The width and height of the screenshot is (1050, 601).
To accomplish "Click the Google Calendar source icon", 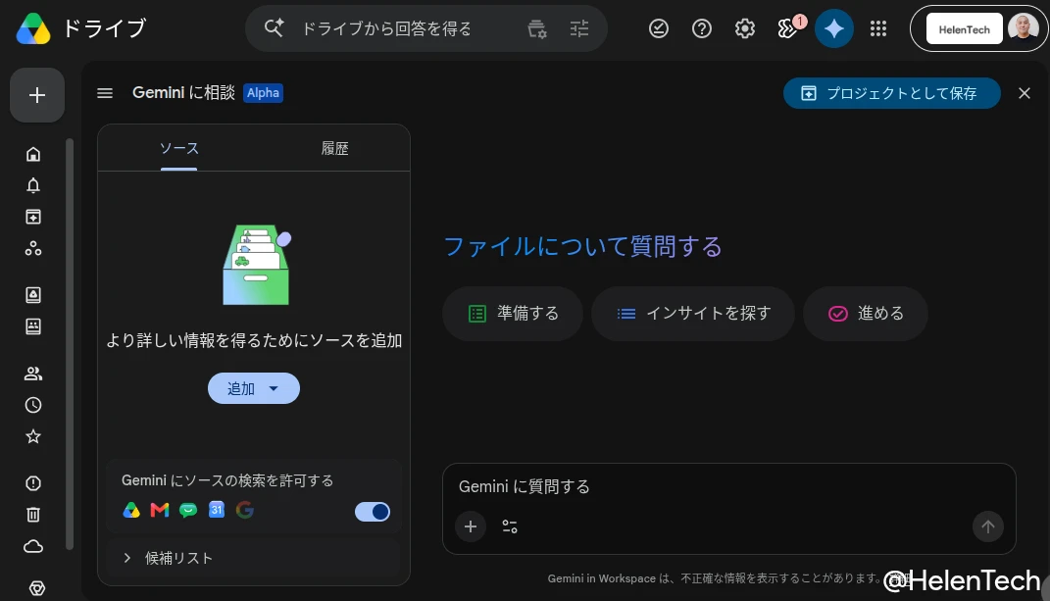I will tap(217, 510).
